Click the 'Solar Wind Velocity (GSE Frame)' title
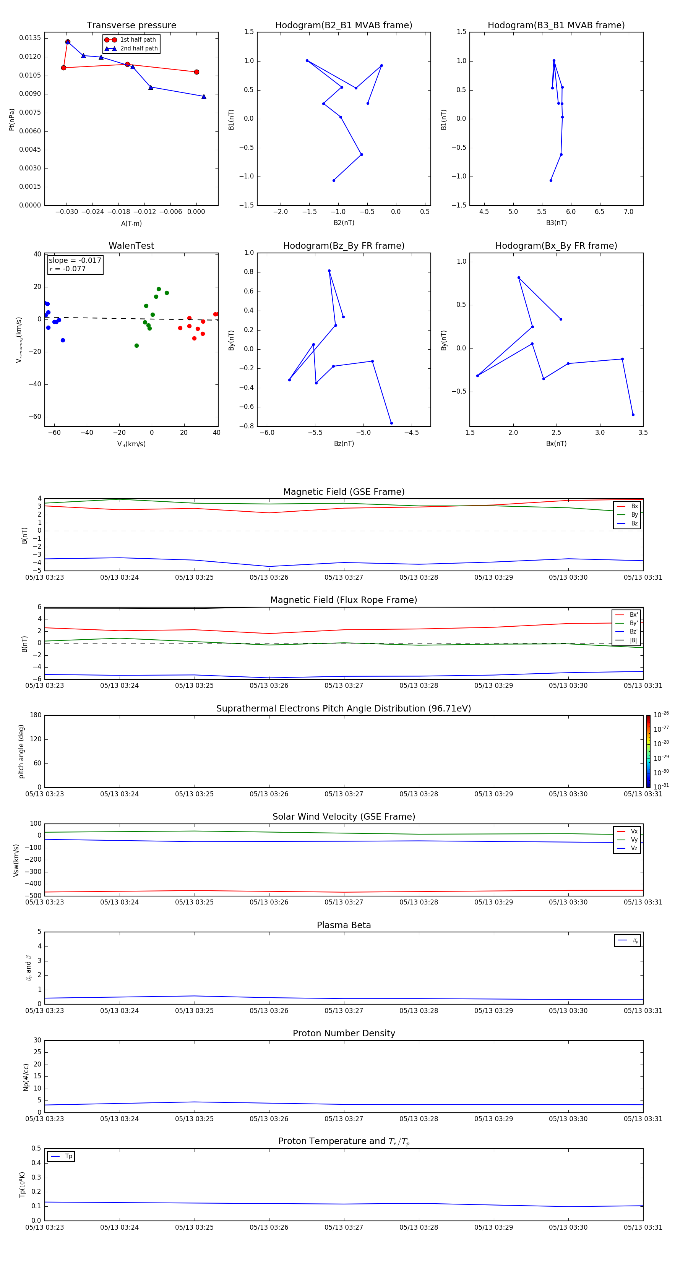The image size is (688, 1261). coord(344,817)
